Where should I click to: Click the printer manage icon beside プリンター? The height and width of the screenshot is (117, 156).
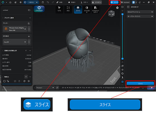(29, 23)
